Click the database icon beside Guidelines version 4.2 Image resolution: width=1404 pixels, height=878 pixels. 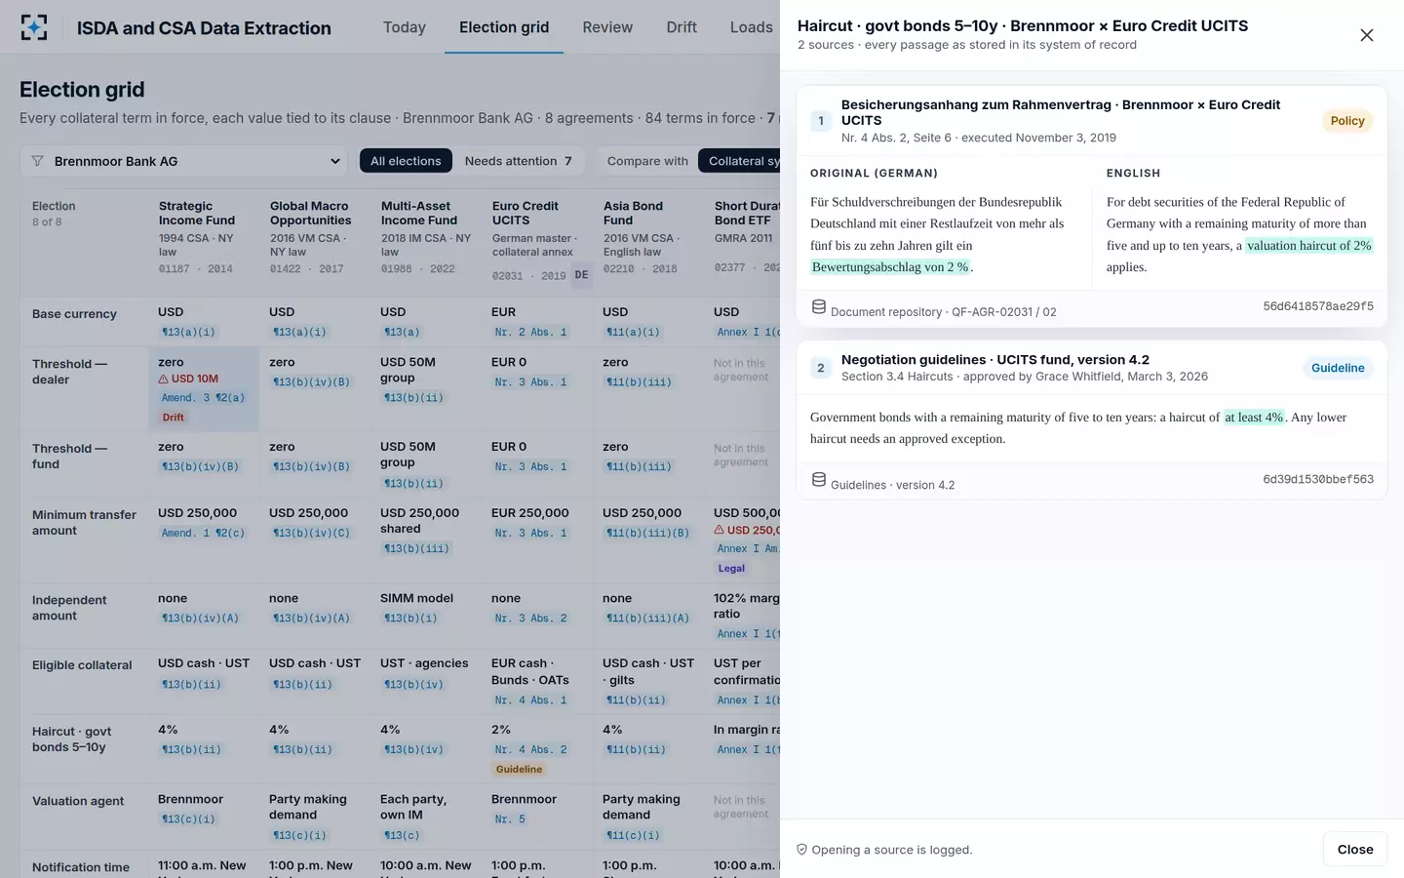[819, 480]
